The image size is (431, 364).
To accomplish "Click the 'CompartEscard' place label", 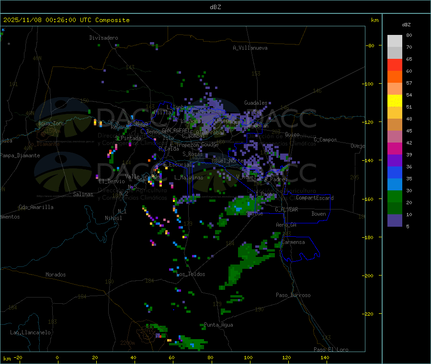I will coord(315,198).
